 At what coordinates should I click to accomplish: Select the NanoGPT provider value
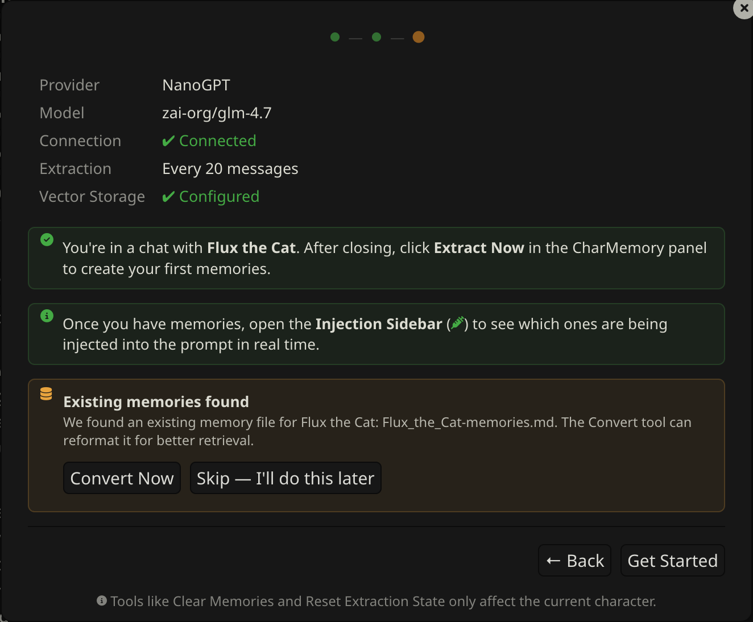point(196,85)
